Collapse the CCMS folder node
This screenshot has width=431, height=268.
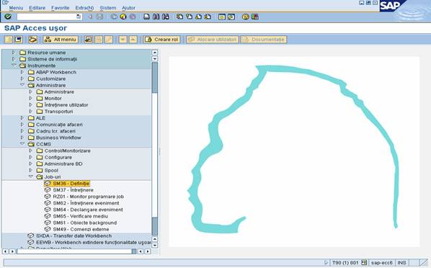[x=22, y=144]
